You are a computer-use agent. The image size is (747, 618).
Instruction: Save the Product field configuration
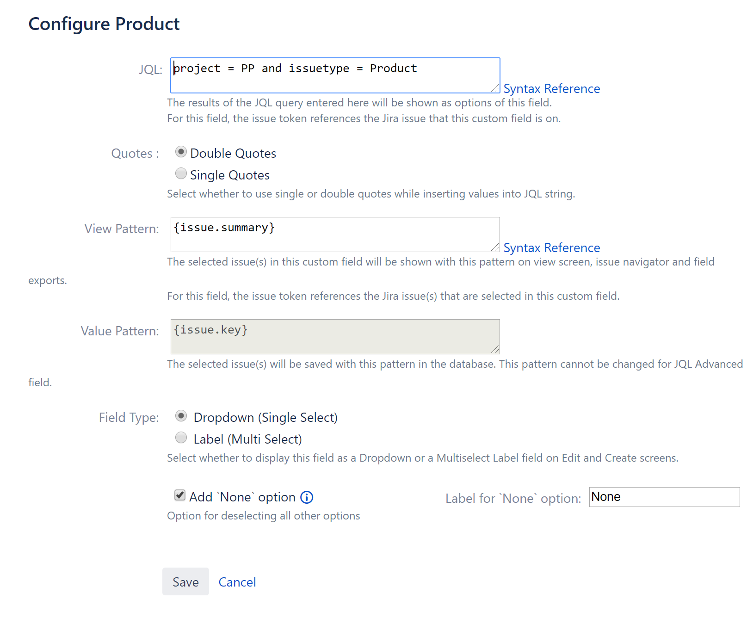(185, 582)
